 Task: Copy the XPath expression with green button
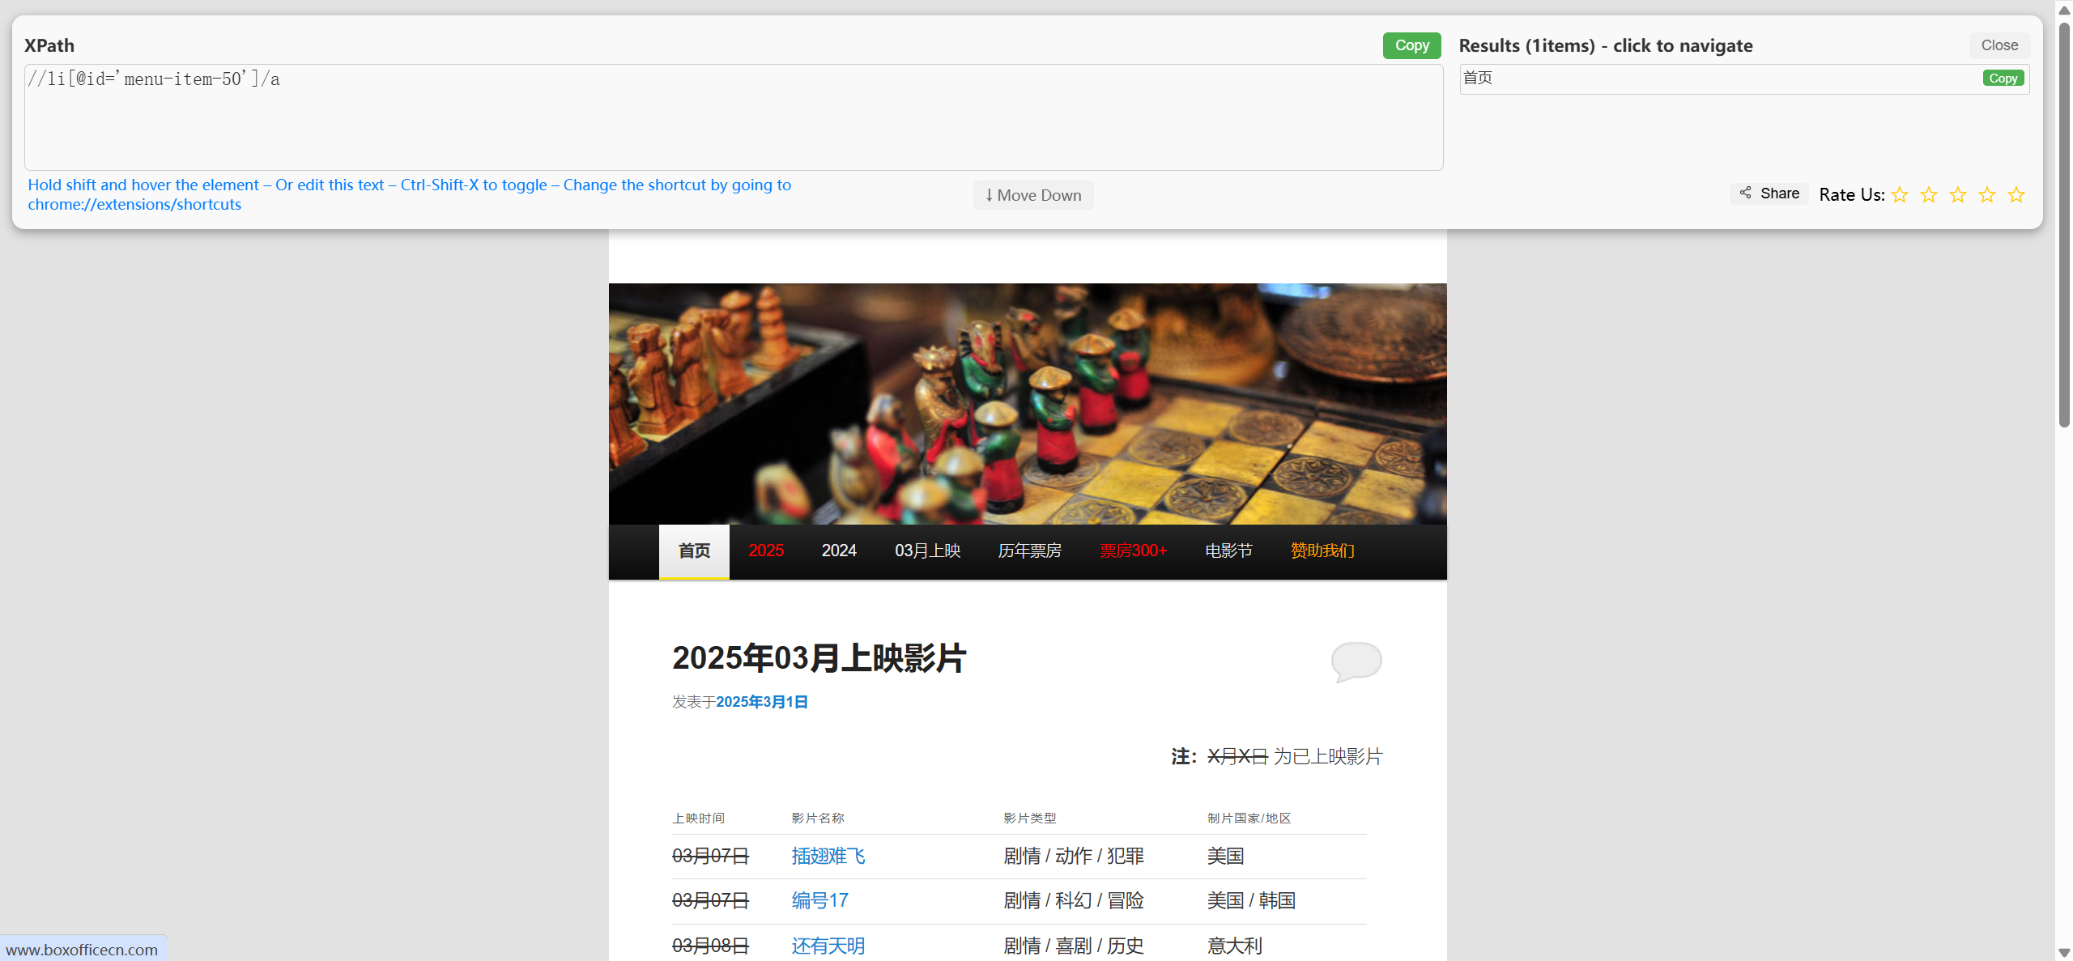1411,45
